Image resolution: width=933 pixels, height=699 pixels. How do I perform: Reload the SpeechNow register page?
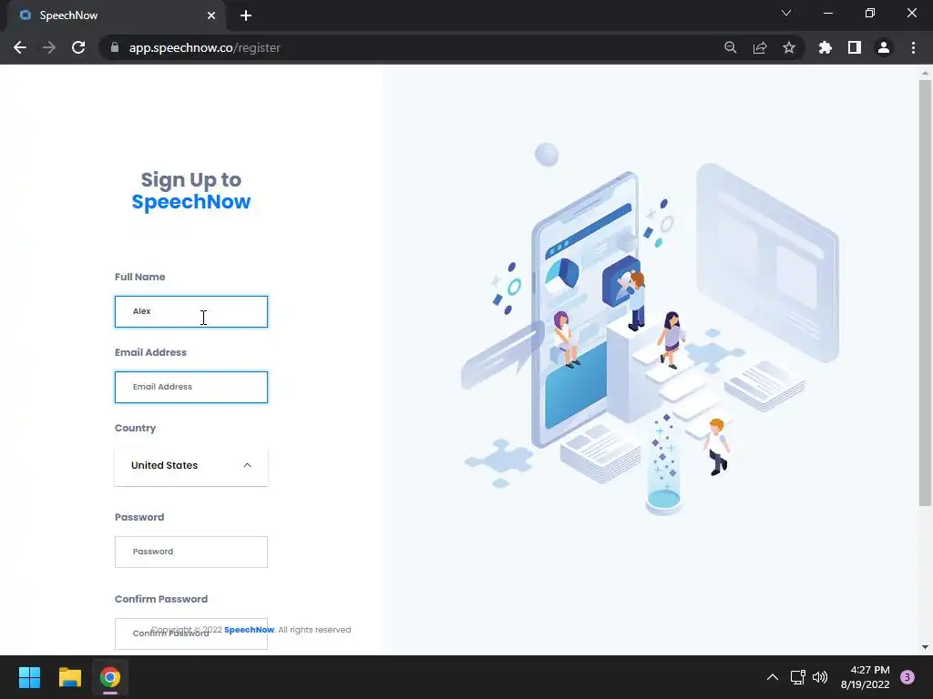pos(78,47)
